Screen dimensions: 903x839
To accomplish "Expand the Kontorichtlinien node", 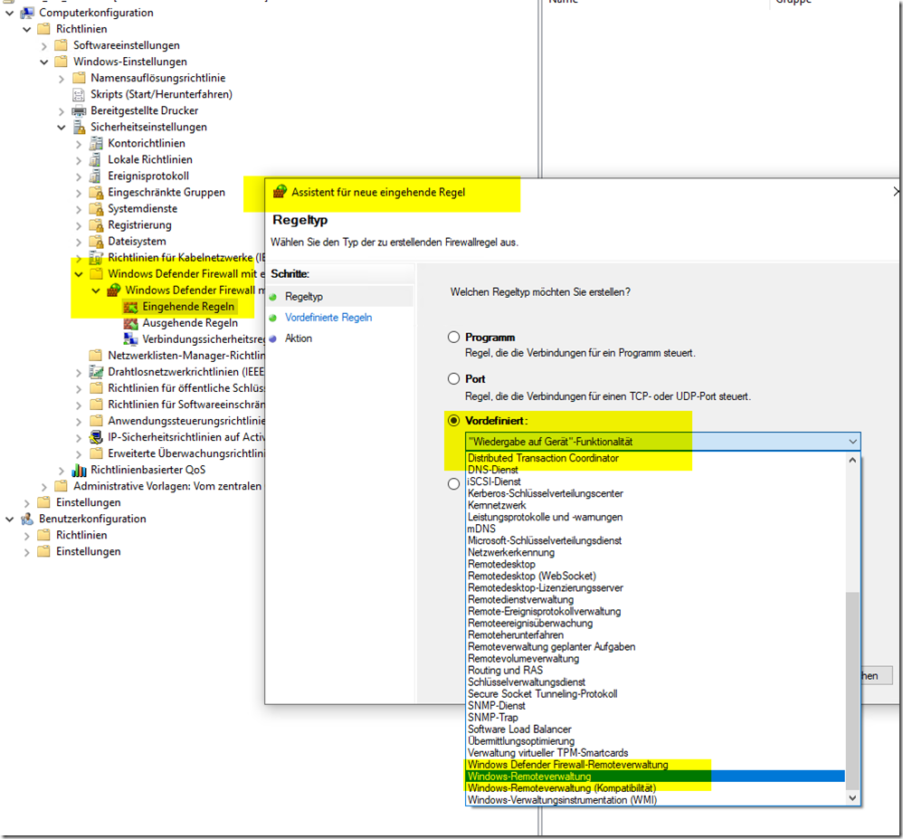I will [x=79, y=144].
